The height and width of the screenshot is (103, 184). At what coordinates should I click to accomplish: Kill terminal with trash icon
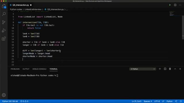click(x=170, y=69)
